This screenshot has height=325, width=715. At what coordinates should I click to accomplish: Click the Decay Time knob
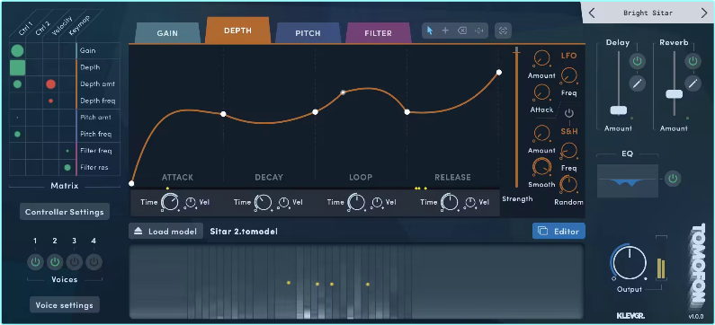pos(264,202)
